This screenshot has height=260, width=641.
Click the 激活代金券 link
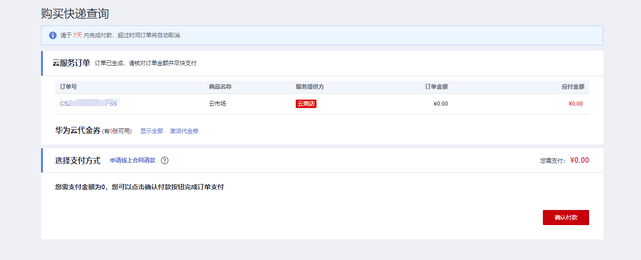184,131
